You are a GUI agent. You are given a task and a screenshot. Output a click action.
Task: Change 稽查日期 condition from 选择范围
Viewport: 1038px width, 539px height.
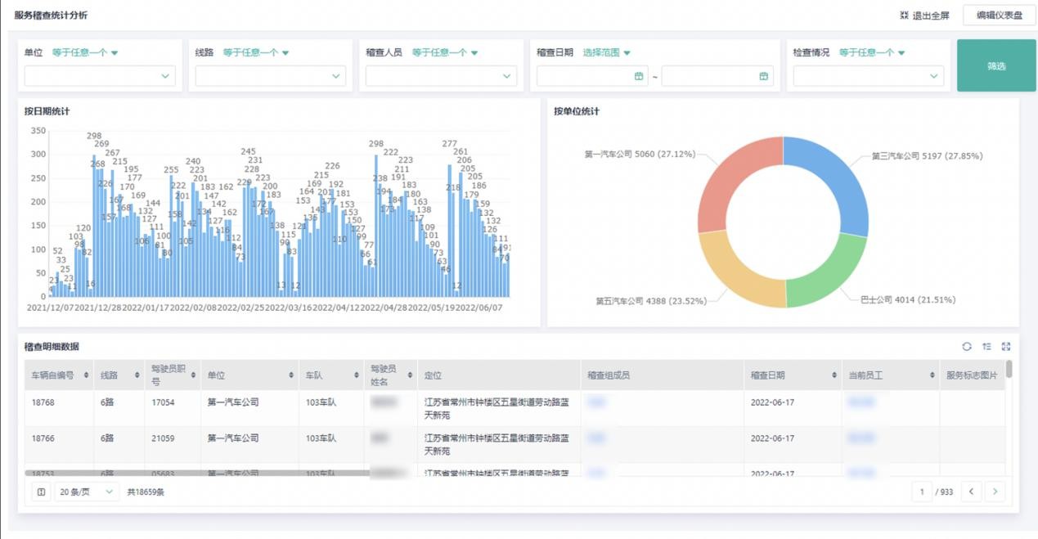coord(606,53)
